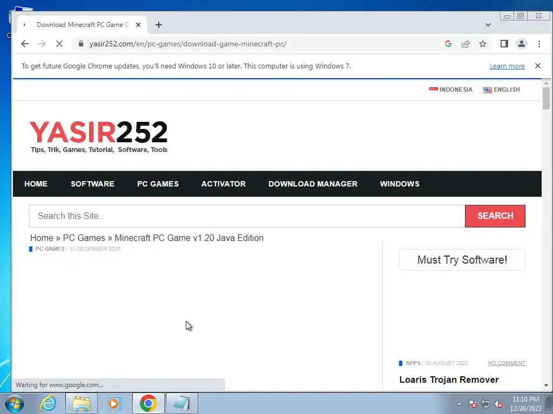Viewport: 553px width, 414px height.
Task: Share this page icon
Action: pos(466,44)
